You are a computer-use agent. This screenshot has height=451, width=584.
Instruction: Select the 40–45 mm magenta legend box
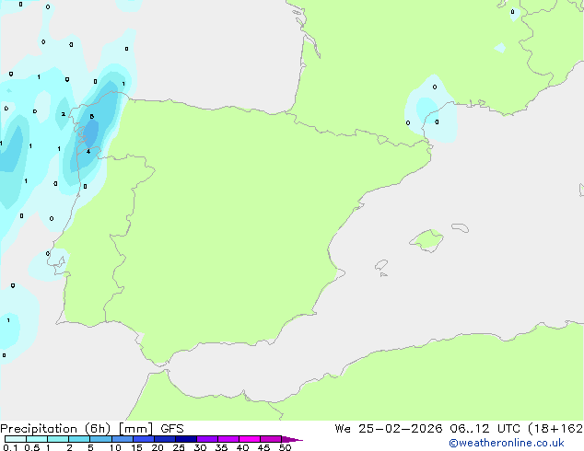[250, 439]
